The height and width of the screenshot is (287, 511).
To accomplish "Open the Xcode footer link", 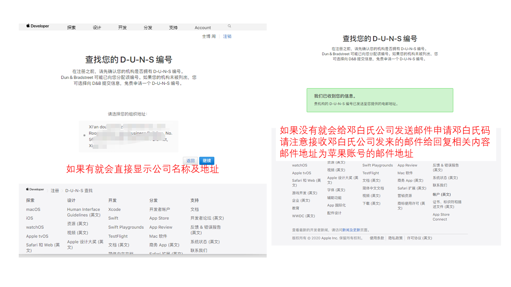I will 114,209.
